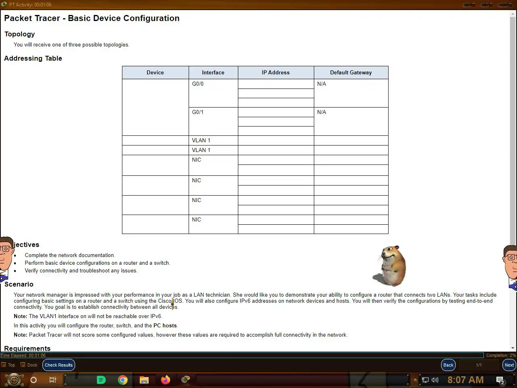This screenshot has height=388, width=517.
Task: Click 'Verify connectivity and troubleshoot any issues.' objective
Action: tap(81, 271)
